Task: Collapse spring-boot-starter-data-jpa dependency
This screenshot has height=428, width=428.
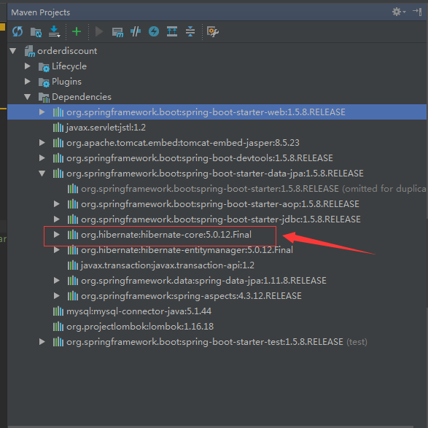Action: tap(42, 174)
